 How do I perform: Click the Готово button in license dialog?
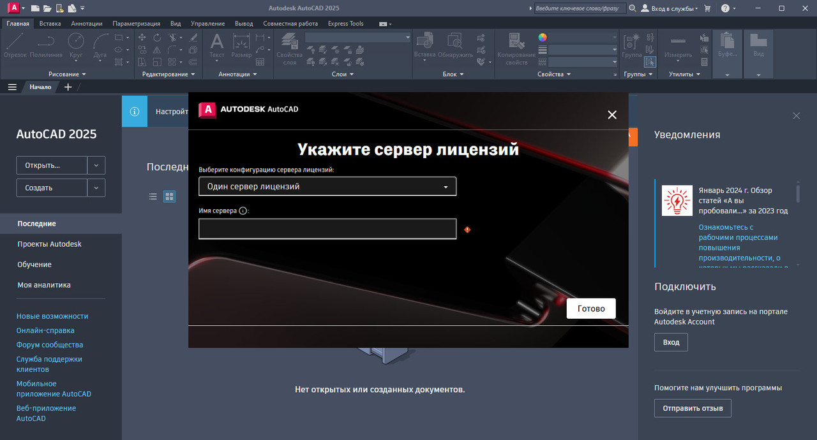click(591, 309)
